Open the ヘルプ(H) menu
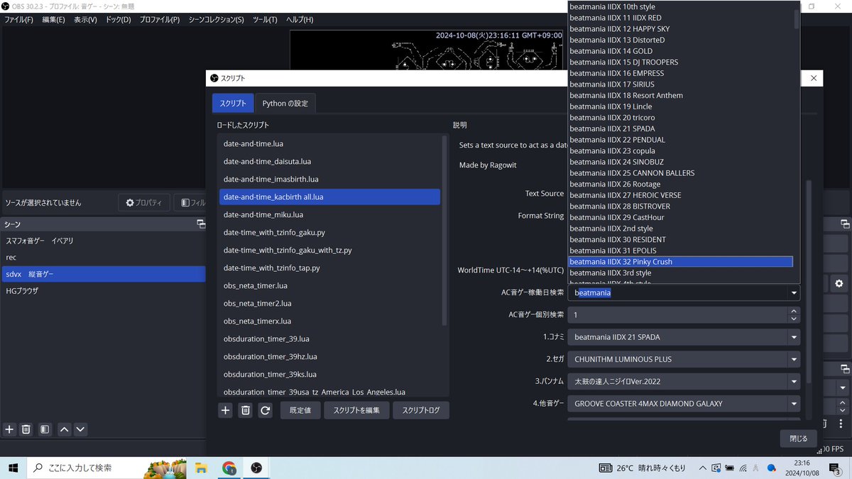The width and height of the screenshot is (852, 479). click(299, 20)
